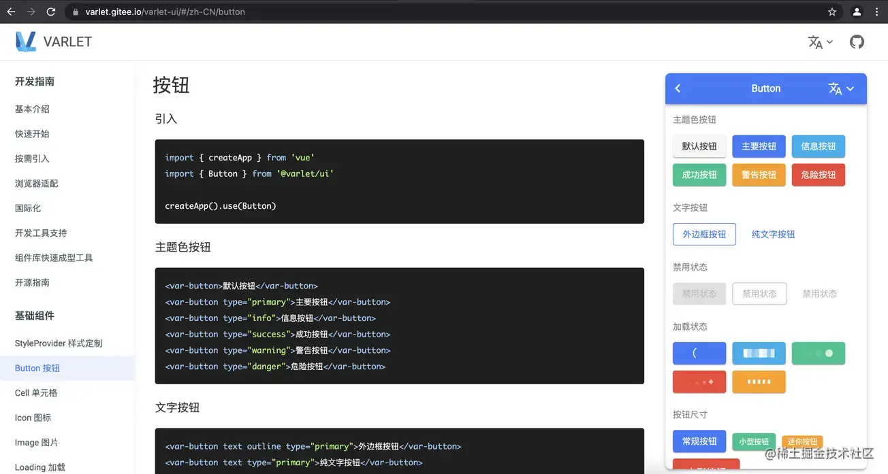Click the red 危险按钮 button
This screenshot has height=474, width=888.
pos(818,175)
